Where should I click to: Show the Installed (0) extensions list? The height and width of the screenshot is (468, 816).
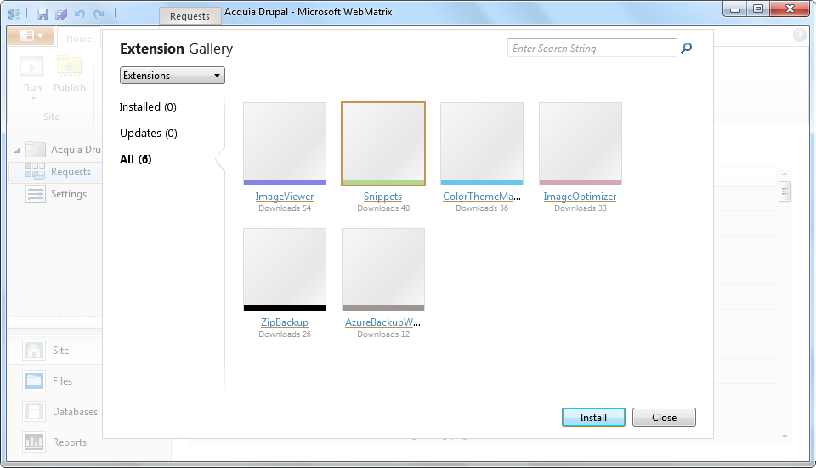[148, 107]
